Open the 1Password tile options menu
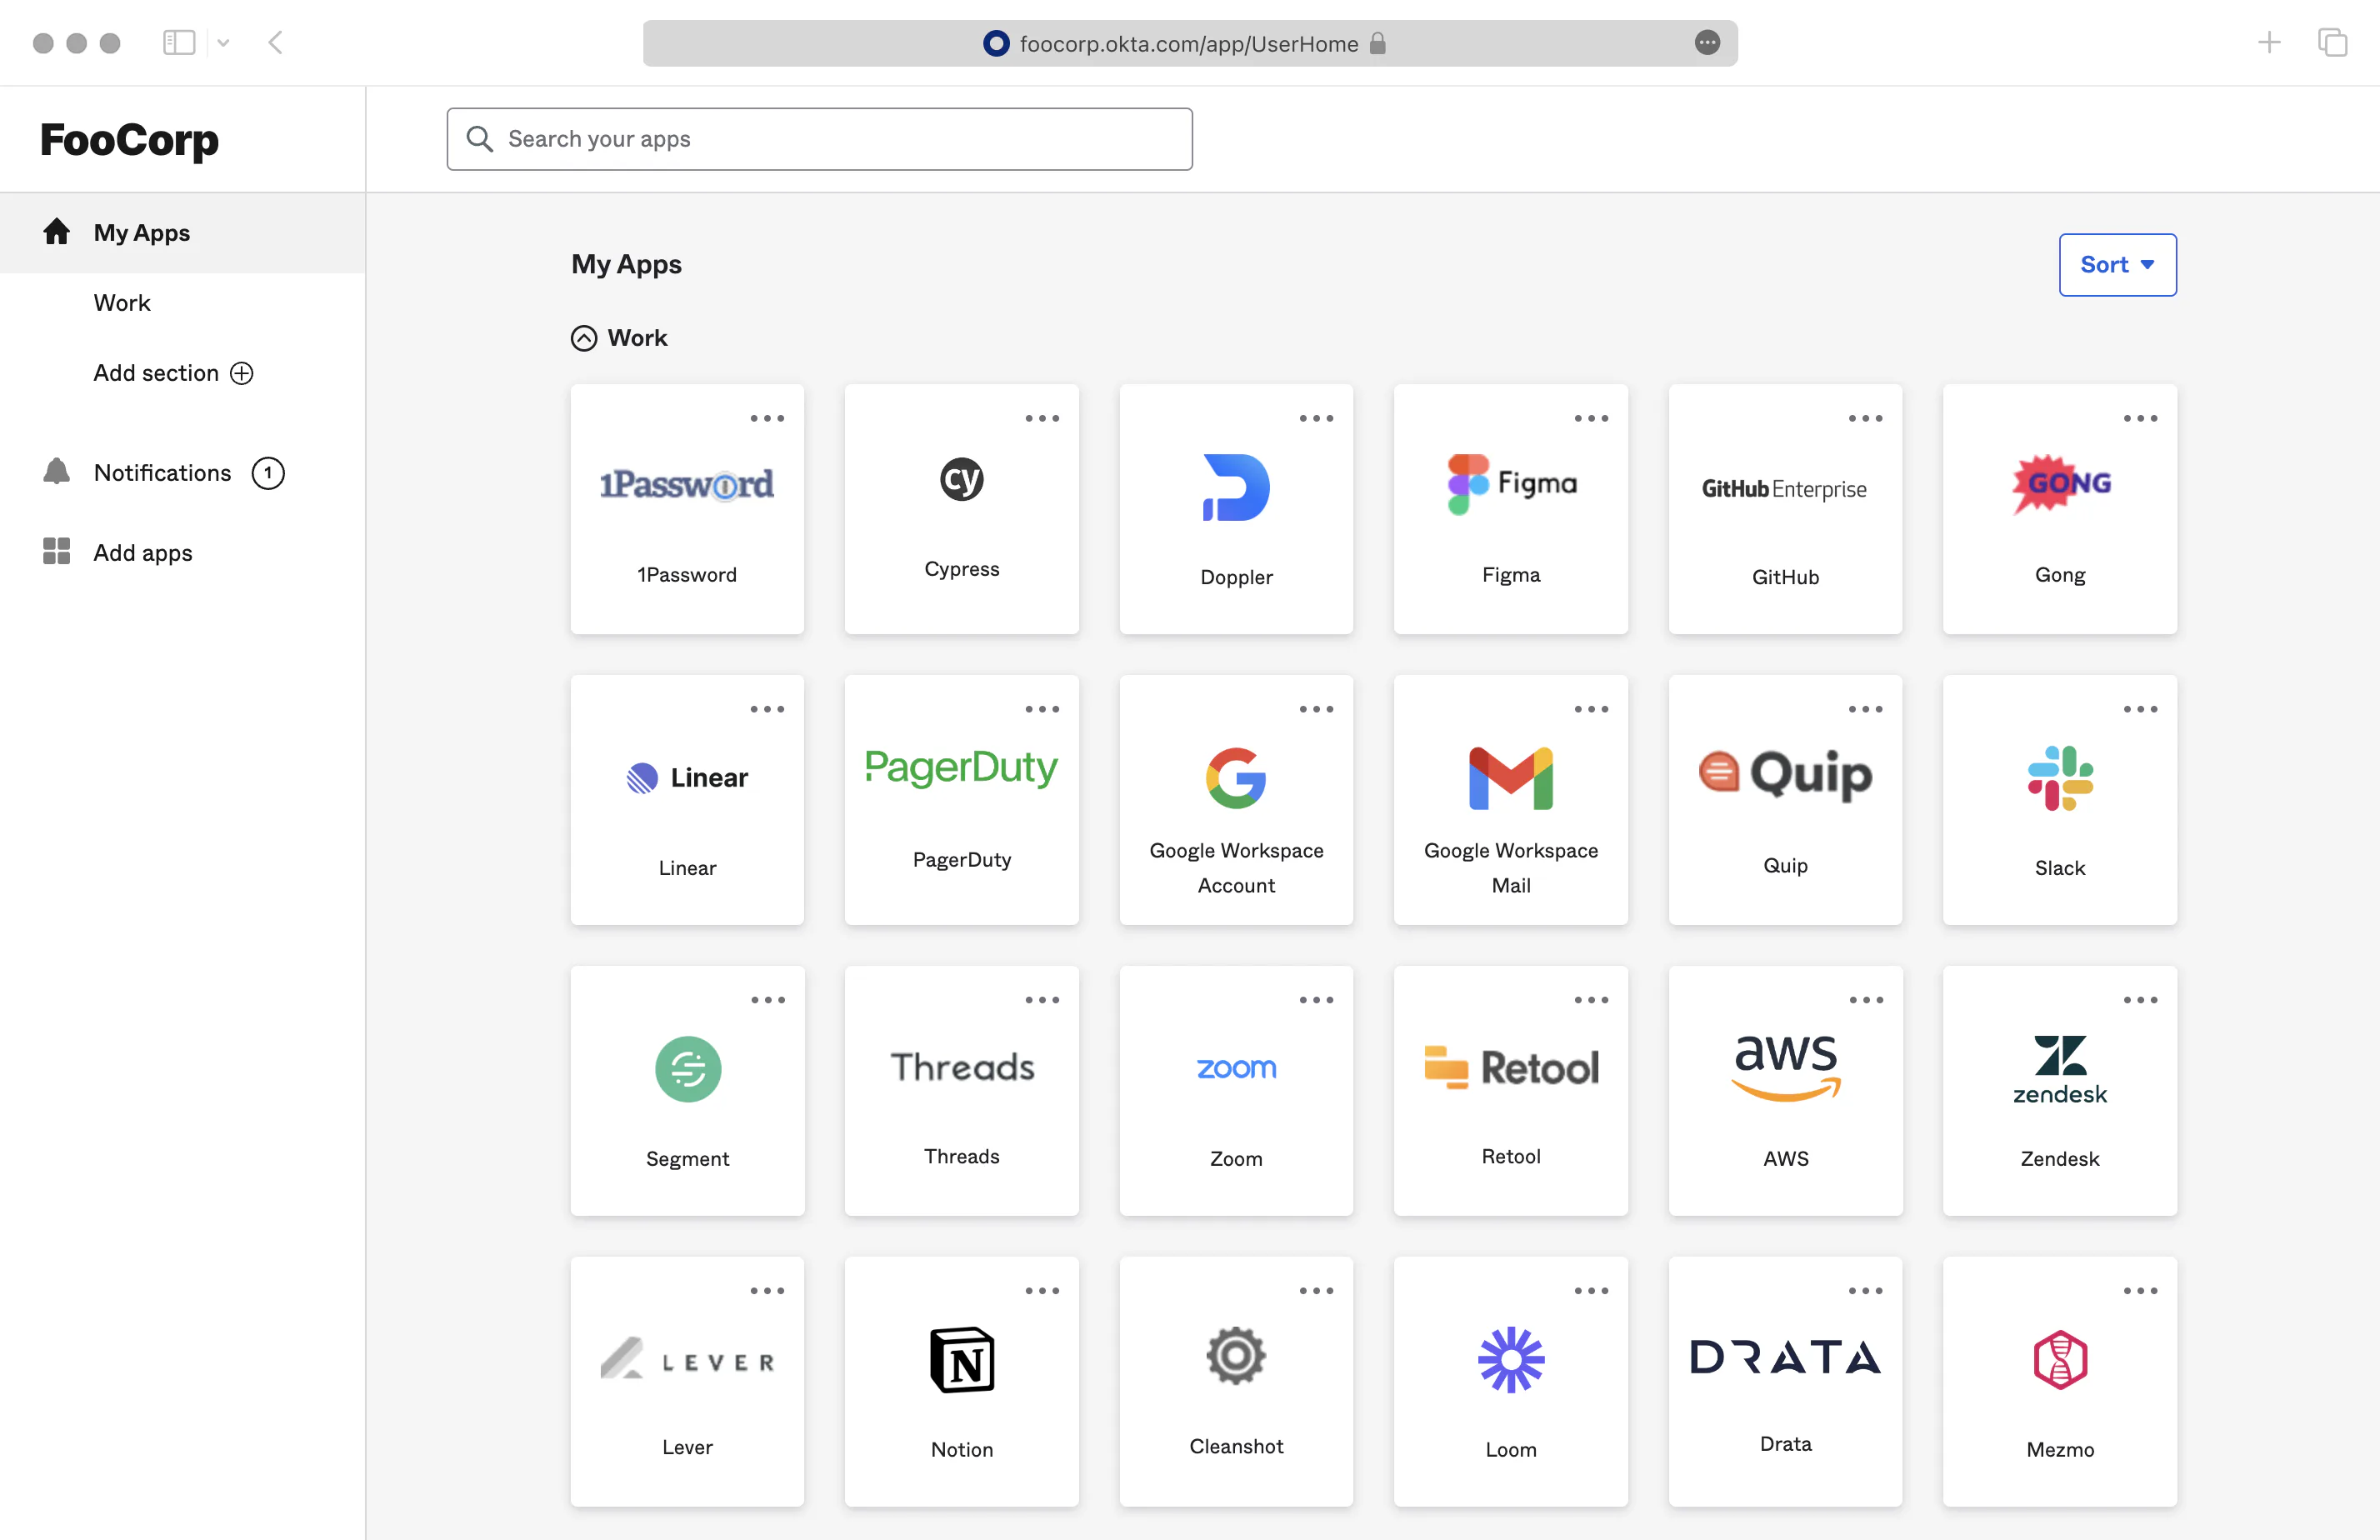The height and width of the screenshot is (1540, 2380). 767,418
